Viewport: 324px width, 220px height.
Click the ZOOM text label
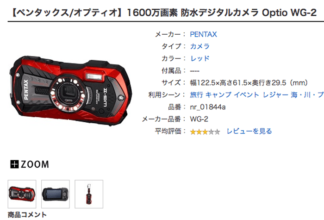[x=35, y=164]
